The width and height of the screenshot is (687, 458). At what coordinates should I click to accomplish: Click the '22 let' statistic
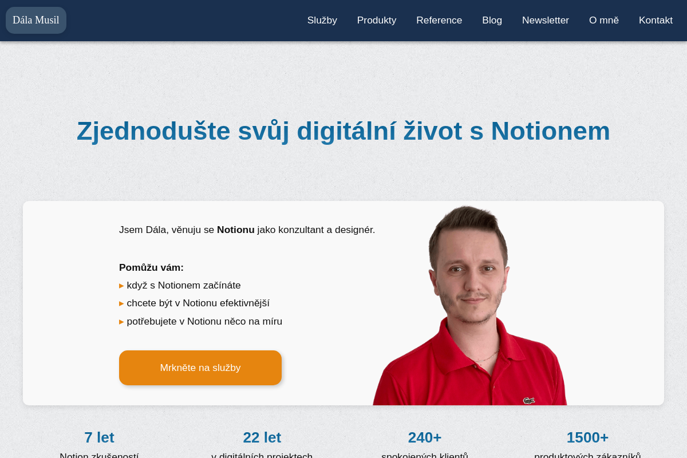[262, 437]
